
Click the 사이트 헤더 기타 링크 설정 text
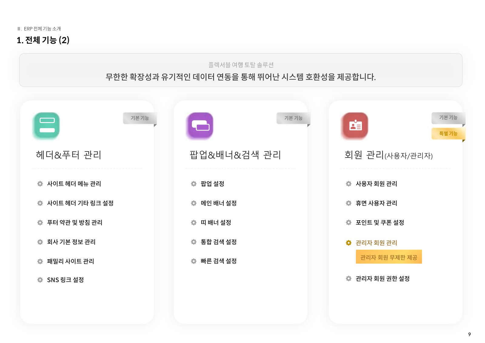coord(80,203)
